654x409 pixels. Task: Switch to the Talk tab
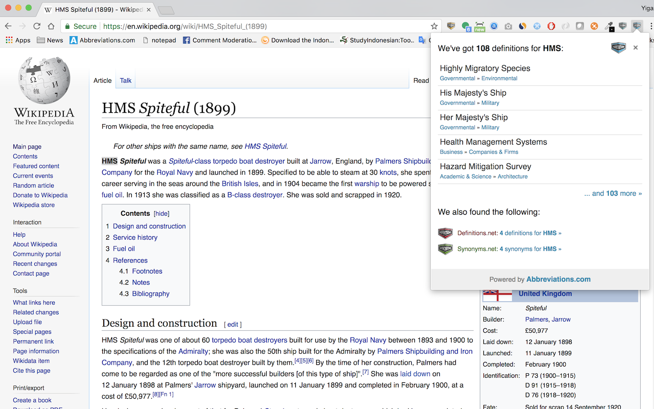pos(126,80)
